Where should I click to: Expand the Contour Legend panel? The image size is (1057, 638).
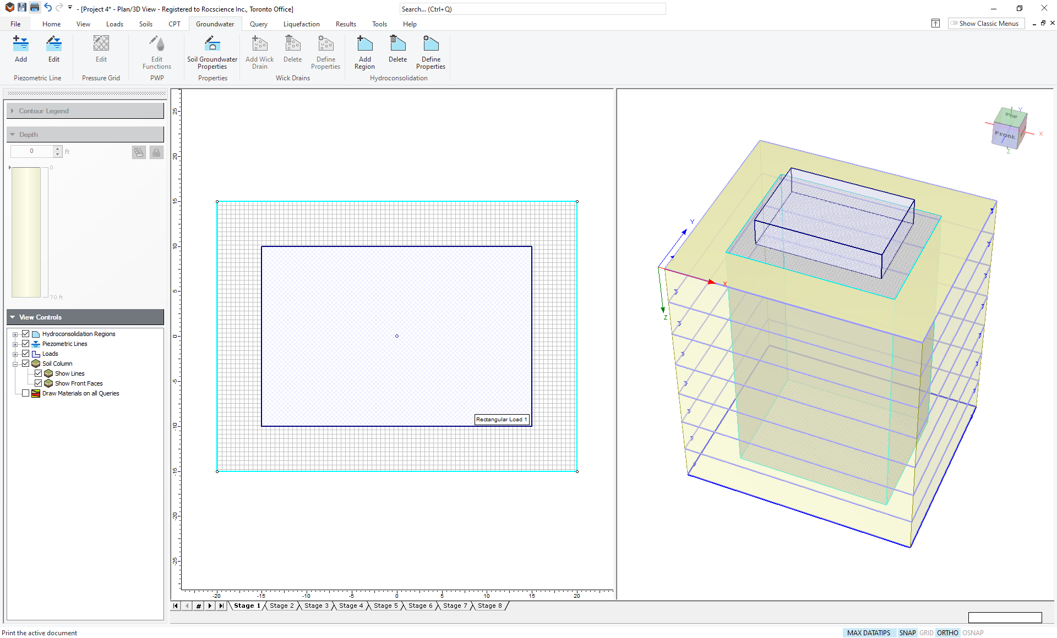click(13, 111)
